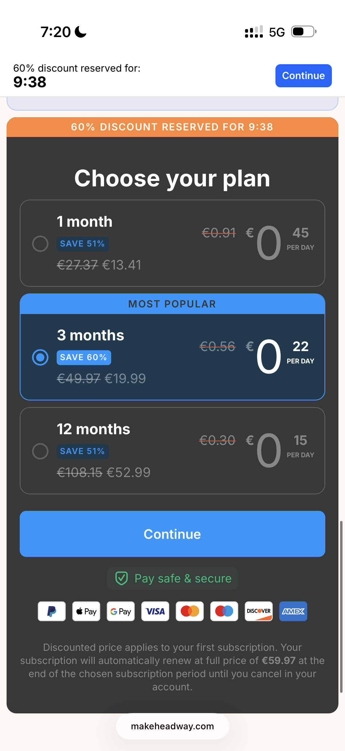Tap the 12 months €52.99 price text
345x751 pixels.
click(x=129, y=472)
